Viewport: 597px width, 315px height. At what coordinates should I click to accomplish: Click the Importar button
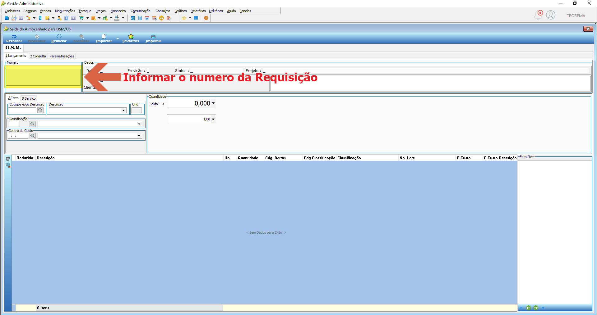point(104,38)
